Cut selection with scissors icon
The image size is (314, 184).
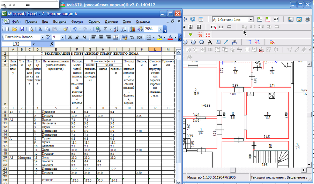point(40,29)
